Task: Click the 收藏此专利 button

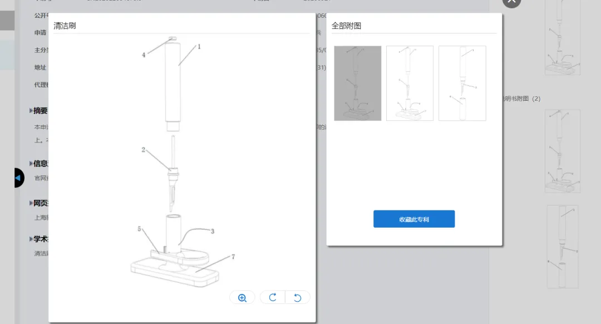Action: (x=414, y=219)
